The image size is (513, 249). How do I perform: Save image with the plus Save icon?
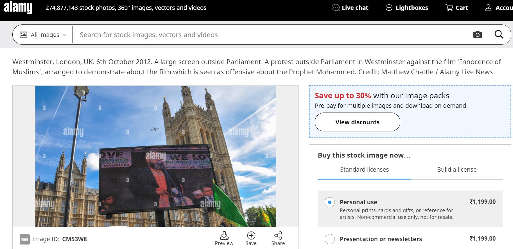251,235
